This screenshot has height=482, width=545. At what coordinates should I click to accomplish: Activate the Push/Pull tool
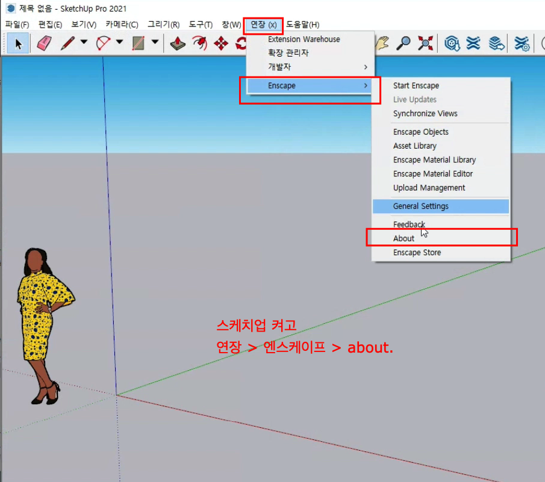tap(178, 43)
